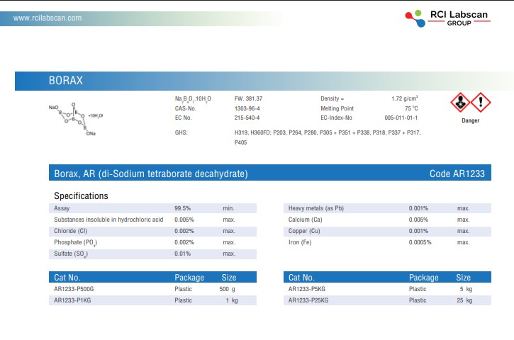Click the Specifications heading

[x=81, y=195]
